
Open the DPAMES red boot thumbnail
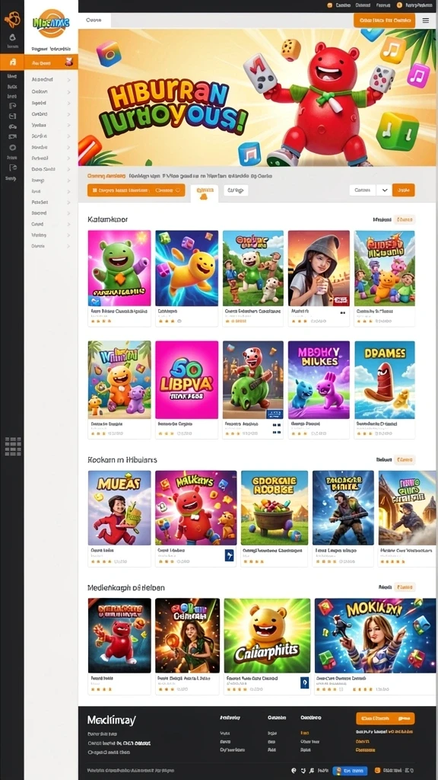(385, 380)
